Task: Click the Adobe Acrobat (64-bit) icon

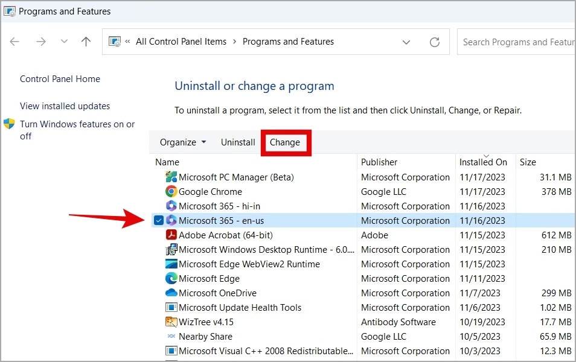Action: 171,235
